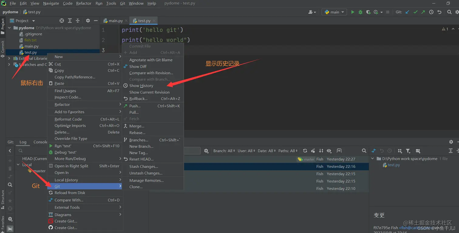
Task: Open the main run configuration dropdown
Action: pos(334,12)
